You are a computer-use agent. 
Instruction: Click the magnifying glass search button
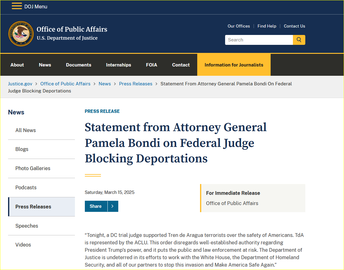click(x=299, y=40)
